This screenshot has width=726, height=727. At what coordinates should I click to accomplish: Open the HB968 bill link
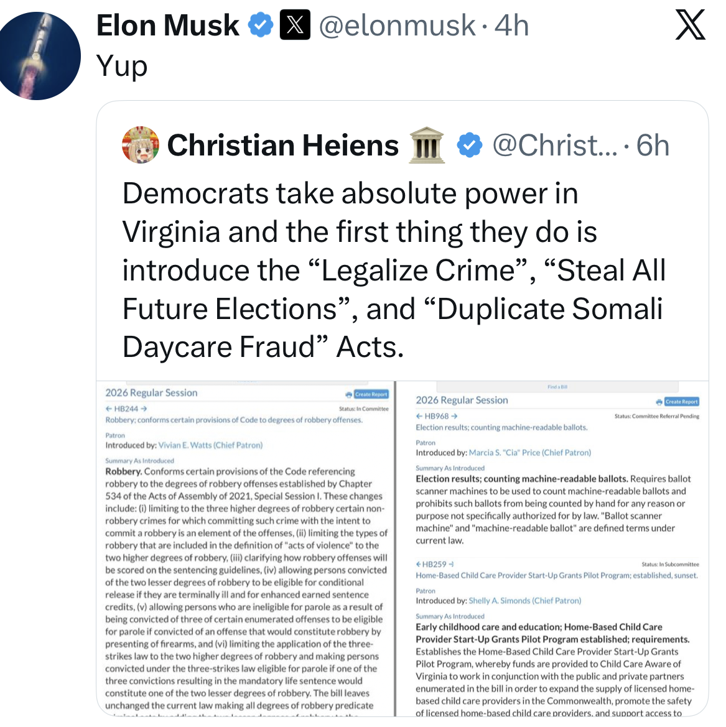point(437,416)
